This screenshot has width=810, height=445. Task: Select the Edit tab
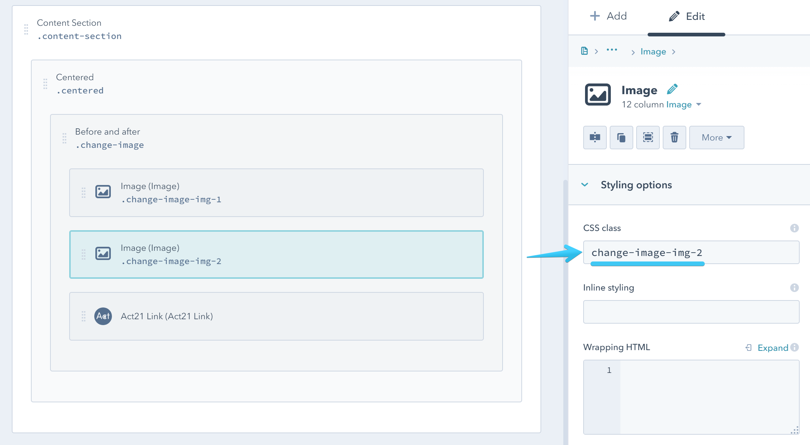click(686, 16)
